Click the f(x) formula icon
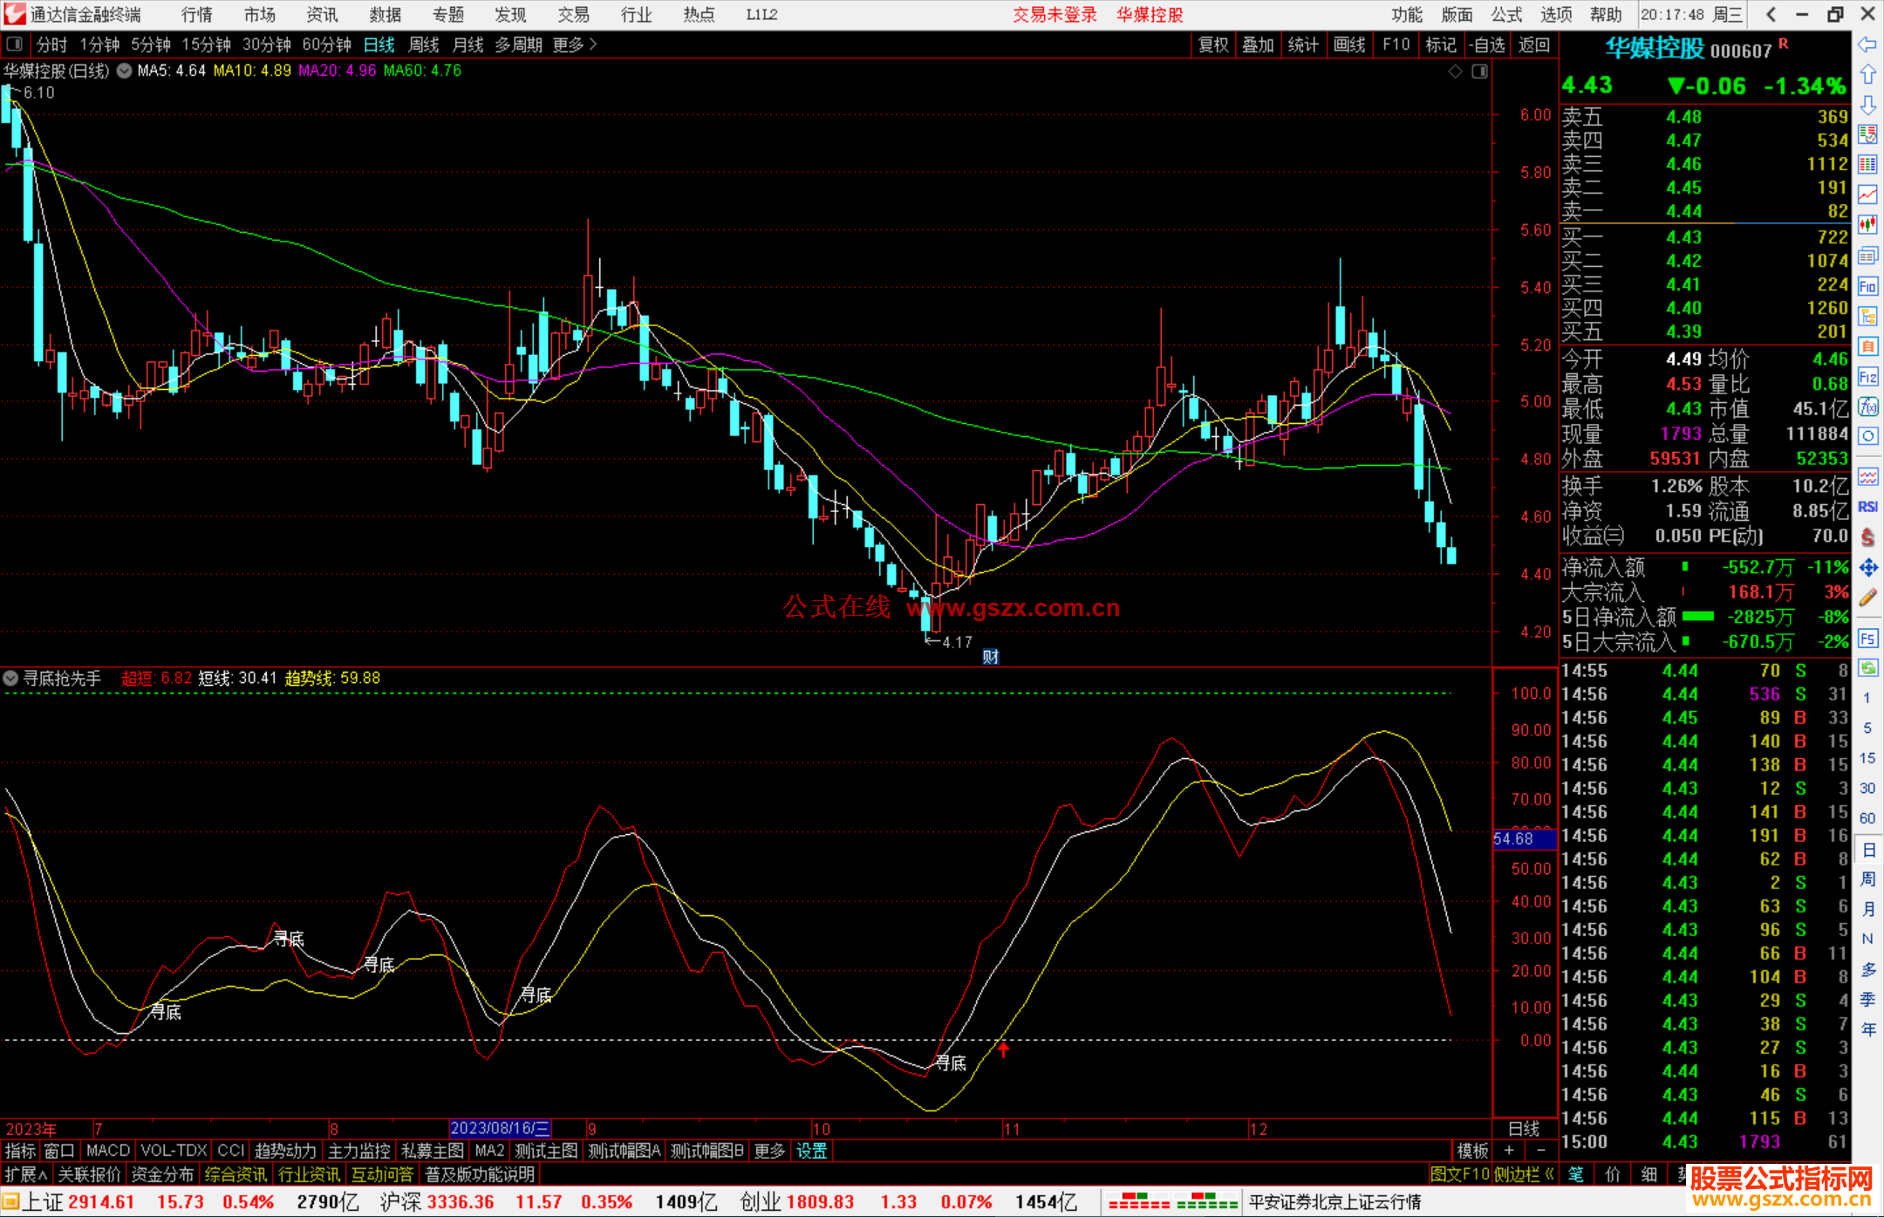 pos(1867,407)
